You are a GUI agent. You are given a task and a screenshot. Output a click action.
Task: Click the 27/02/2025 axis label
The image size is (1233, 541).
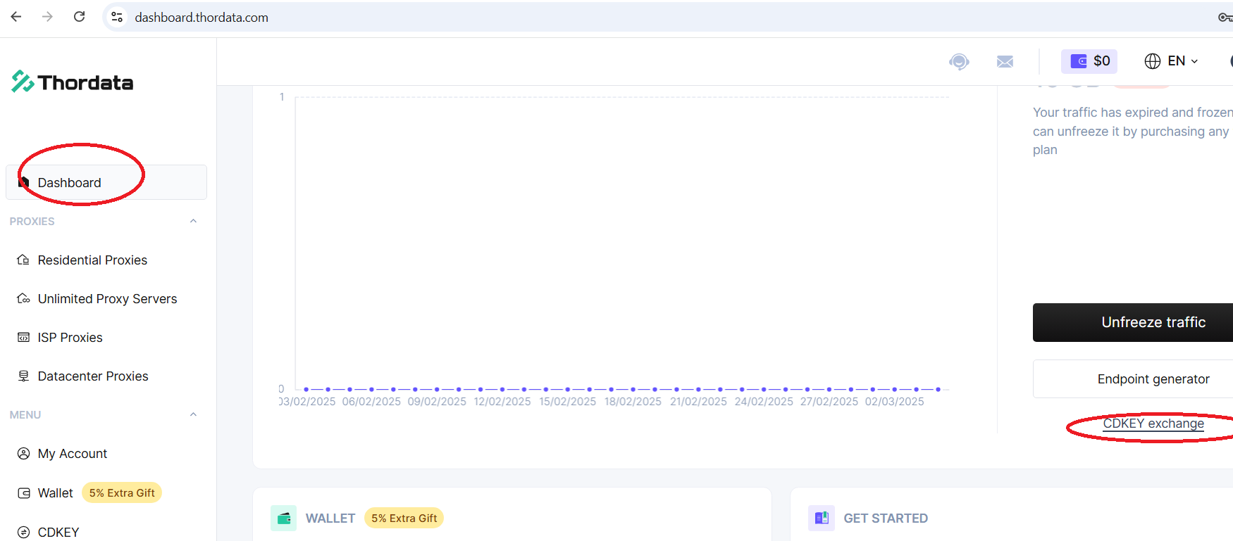[829, 402]
